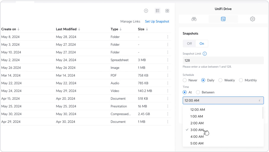
Task: Switch to list view icon
Action: (x=158, y=11)
